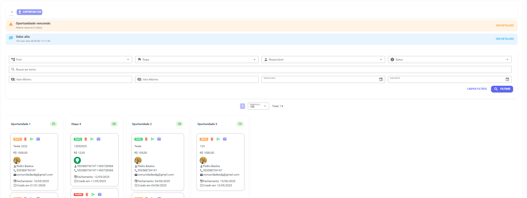
Task: Click send icon on the Perdido card
Action: [93, 195]
